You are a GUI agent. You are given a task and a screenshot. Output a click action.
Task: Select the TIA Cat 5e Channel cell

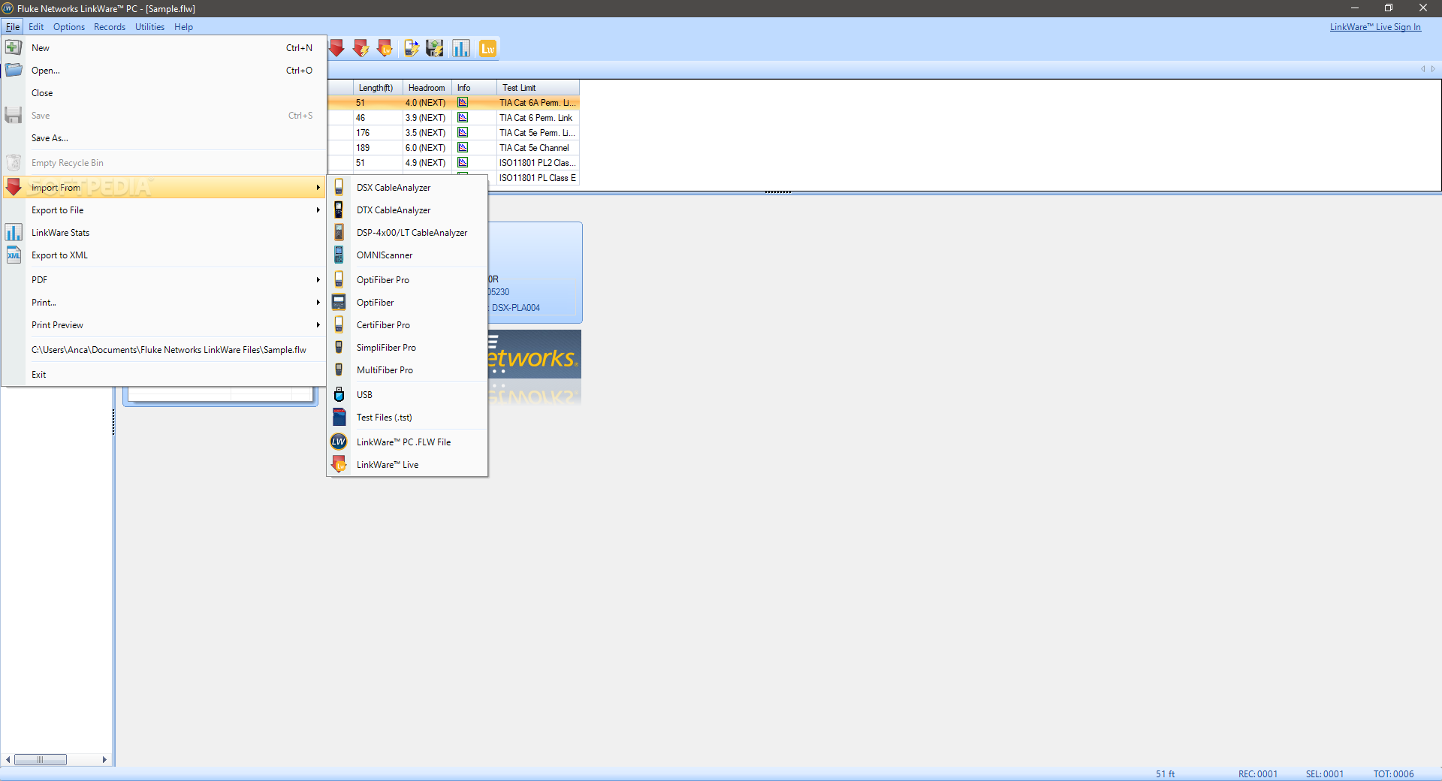538,148
